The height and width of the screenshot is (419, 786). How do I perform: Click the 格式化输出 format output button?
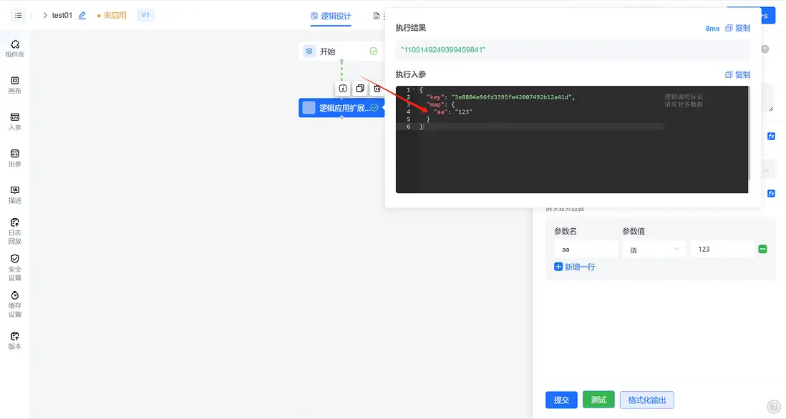(x=646, y=400)
